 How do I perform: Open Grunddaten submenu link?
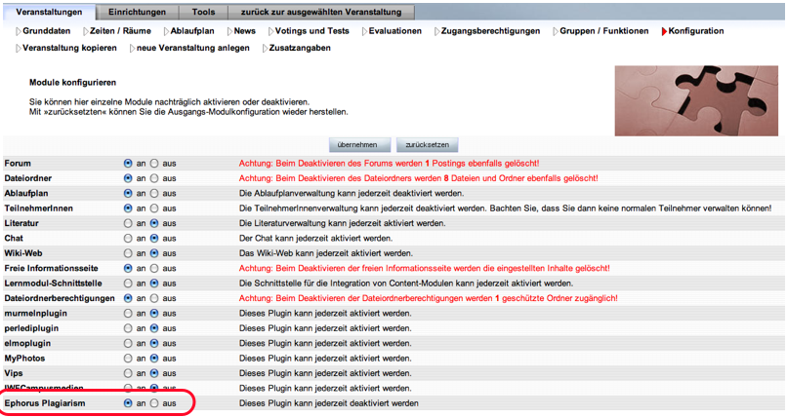(x=47, y=31)
